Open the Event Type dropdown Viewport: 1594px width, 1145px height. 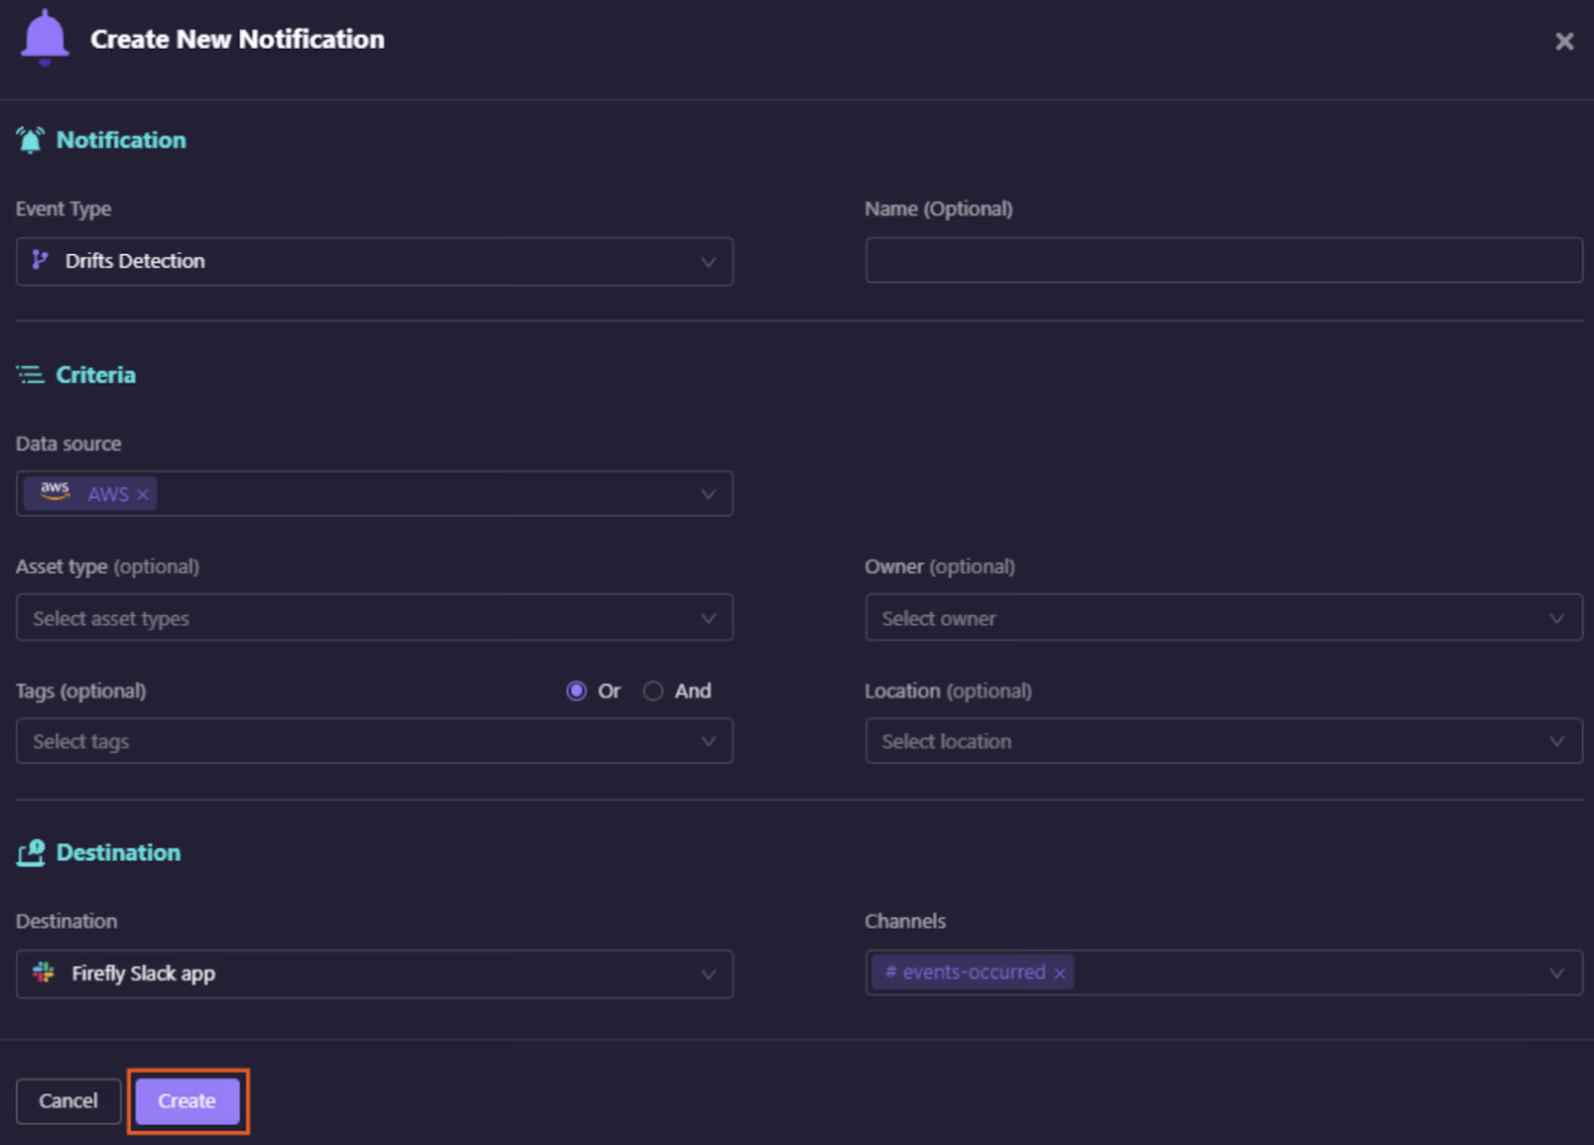click(x=375, y=261)
